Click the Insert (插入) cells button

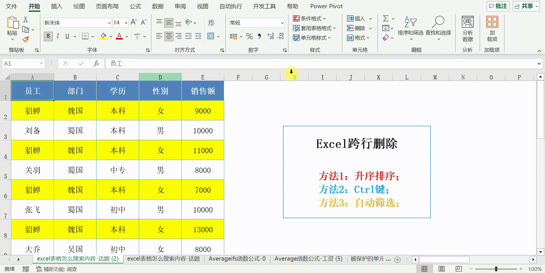tap(356, 18)
